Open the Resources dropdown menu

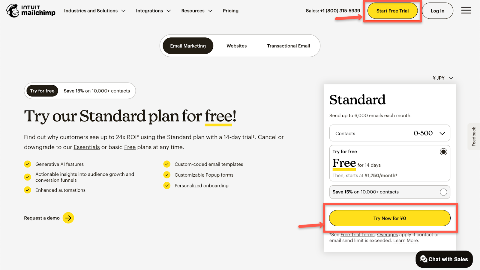pos(196,11)
